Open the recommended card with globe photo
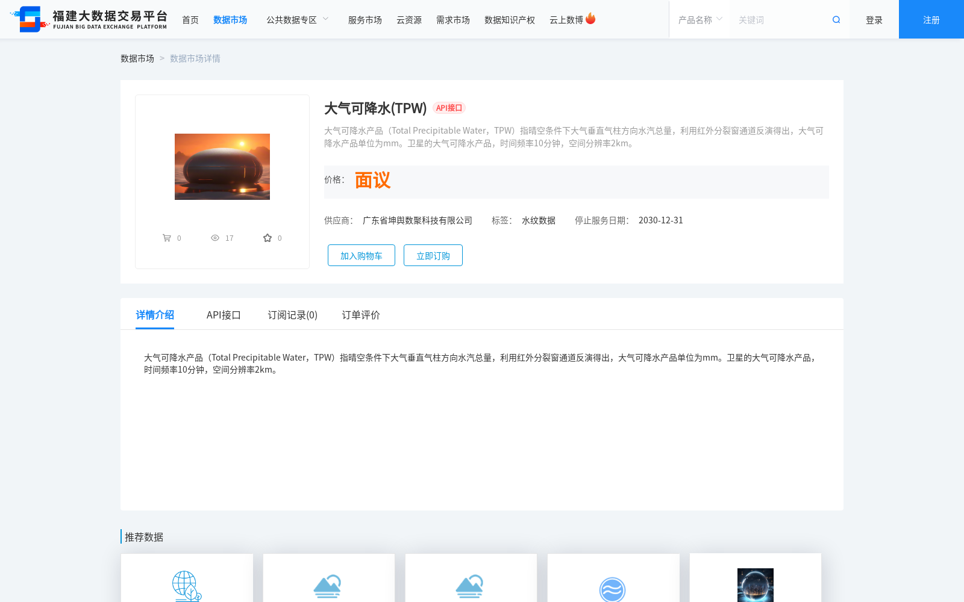Screen dimensions: 964x602 point(756,578)
